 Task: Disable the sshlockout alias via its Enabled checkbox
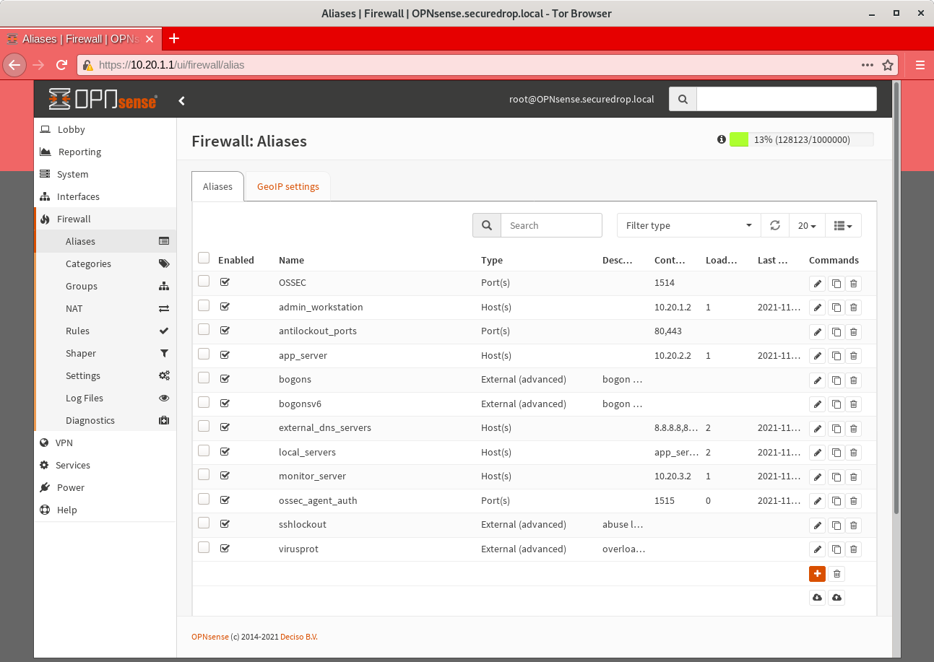pyautogui.click(x=225, y=523)
